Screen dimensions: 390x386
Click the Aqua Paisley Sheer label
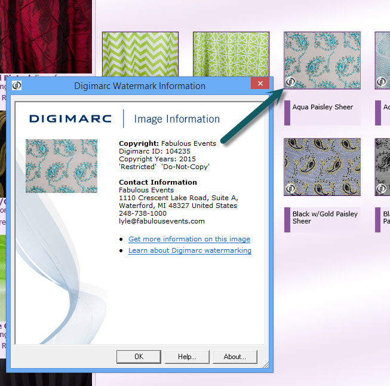[323, 107]
